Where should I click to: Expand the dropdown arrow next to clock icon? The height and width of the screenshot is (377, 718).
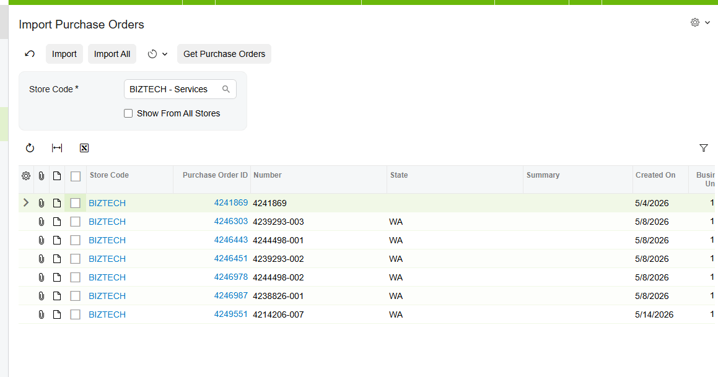click(x=165, y=54)
